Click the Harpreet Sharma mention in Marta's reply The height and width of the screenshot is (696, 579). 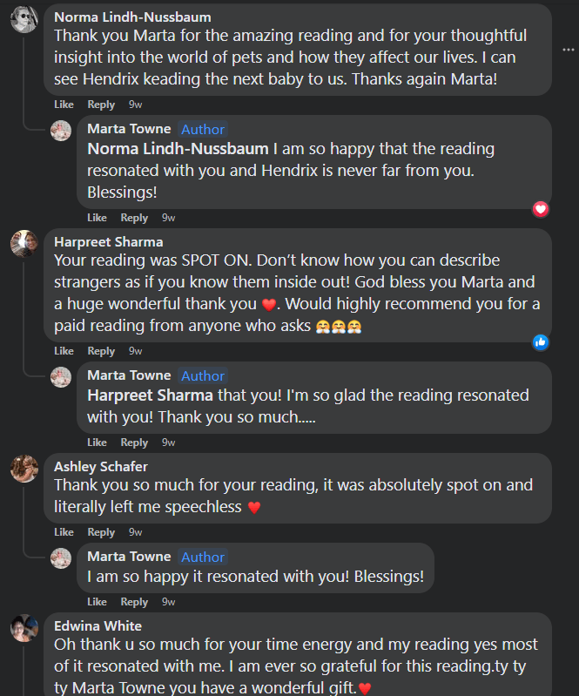point(150,395)
